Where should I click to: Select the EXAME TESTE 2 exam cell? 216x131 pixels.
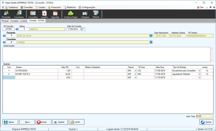tap(36, 74)
